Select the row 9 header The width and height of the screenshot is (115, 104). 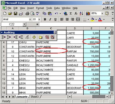click(x=4, y=65)
